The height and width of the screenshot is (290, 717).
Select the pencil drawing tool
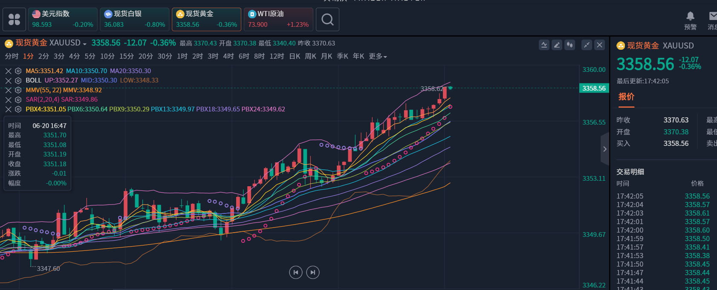click(x=557, y=45)
